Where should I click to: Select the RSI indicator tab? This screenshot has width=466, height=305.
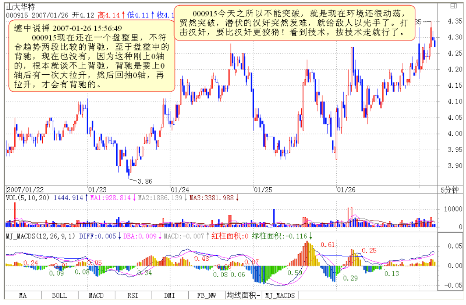click(x=133, y=296)
